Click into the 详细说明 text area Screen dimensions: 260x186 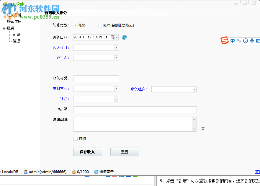point(133,124)
